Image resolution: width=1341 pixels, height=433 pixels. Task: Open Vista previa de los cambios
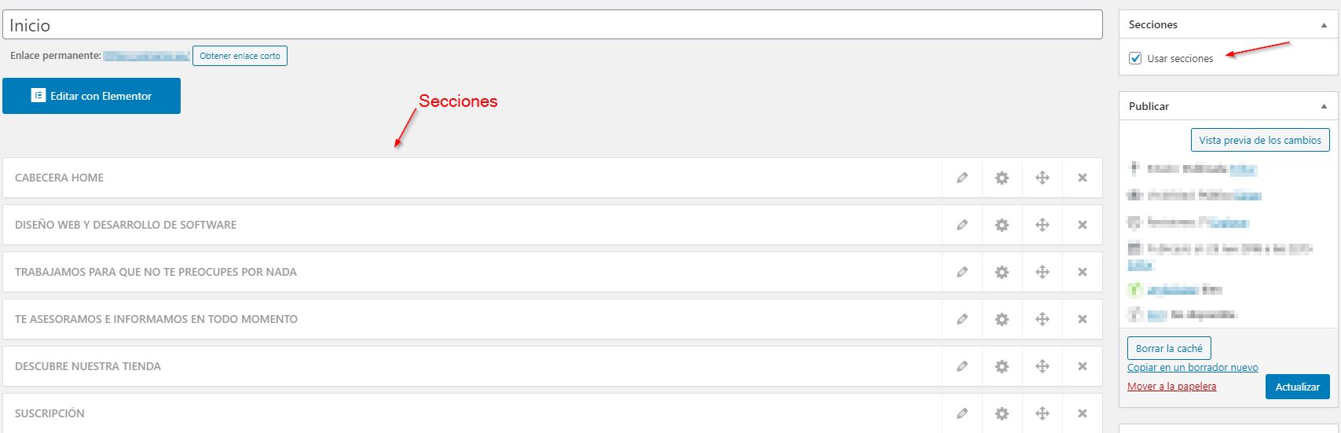(1259, 140)
